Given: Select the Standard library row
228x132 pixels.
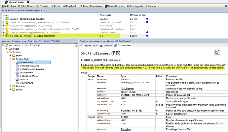Looking at the screenshot, I should (27, 19).
